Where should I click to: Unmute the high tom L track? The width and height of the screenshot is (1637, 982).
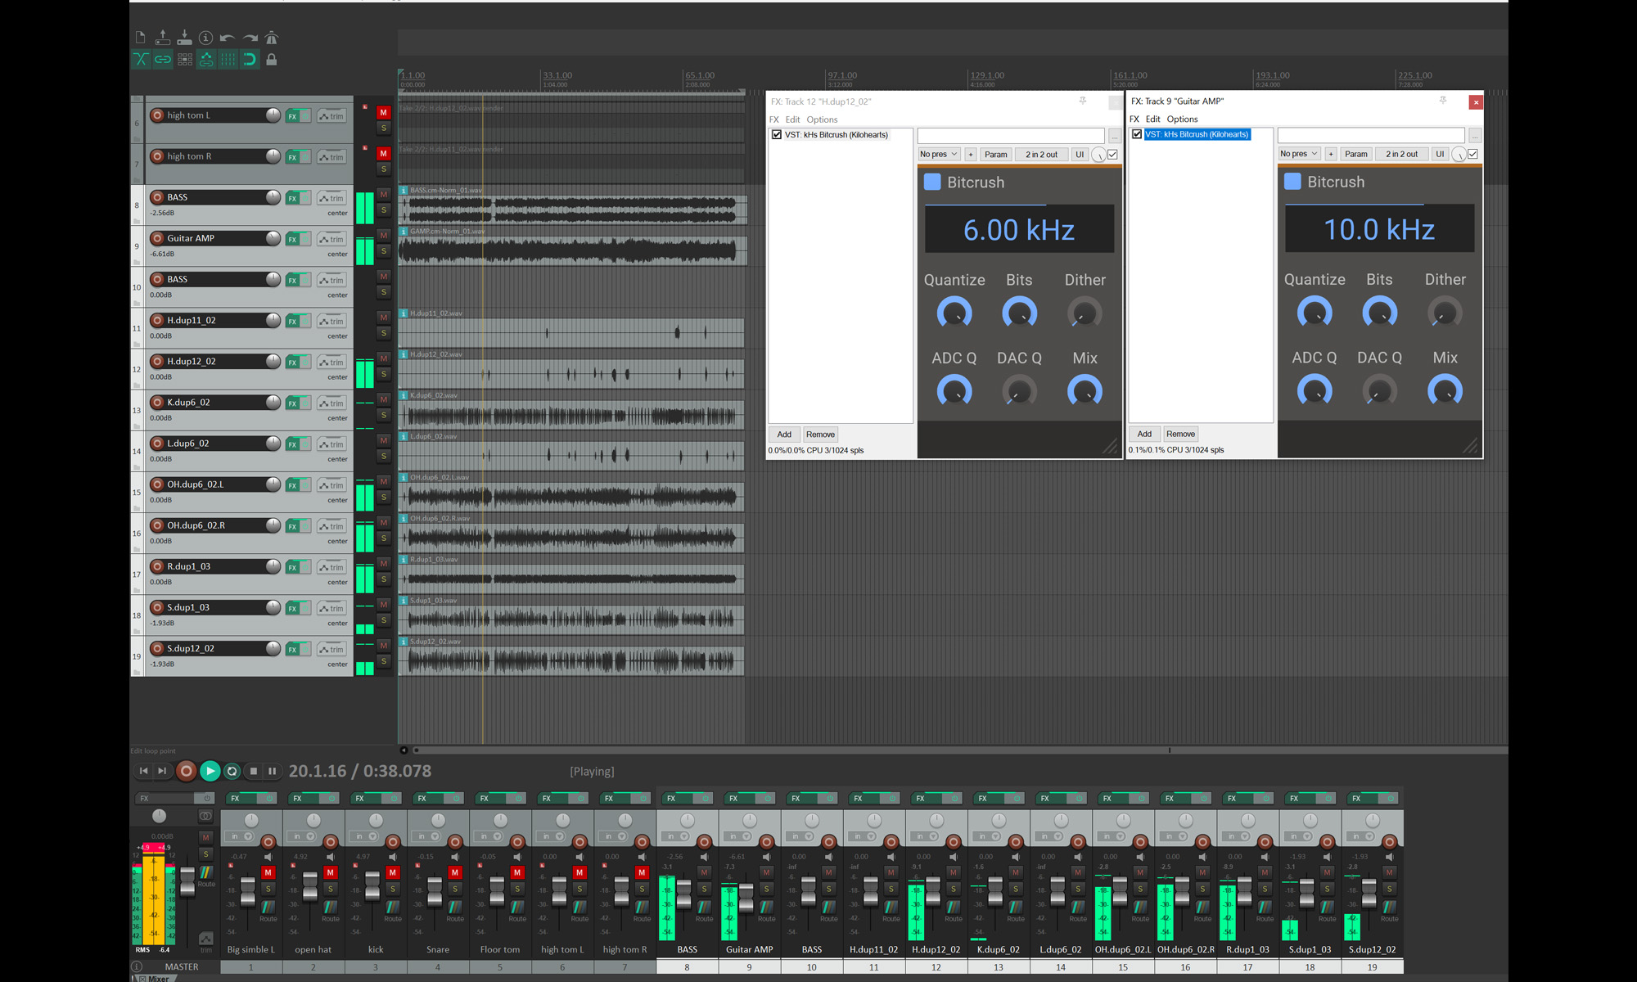pos(383,113)
